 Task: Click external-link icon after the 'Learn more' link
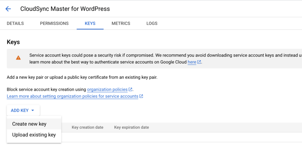click(141, 96)
